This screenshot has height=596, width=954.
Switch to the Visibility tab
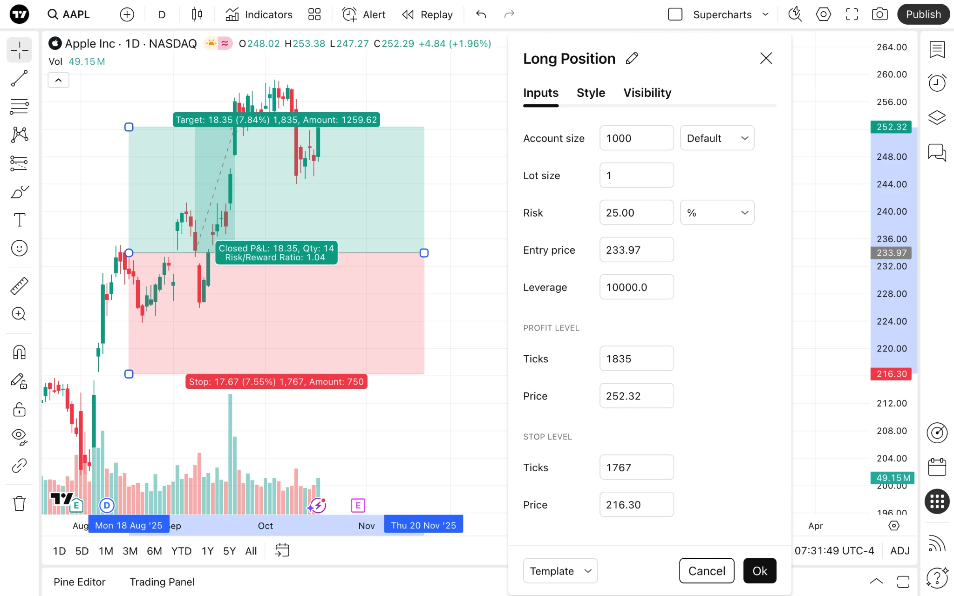click(x=647, y=93)
